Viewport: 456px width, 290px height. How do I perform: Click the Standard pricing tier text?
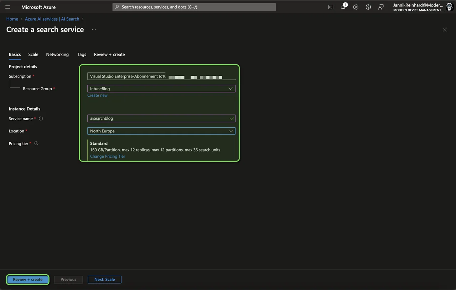pos(99,143)
